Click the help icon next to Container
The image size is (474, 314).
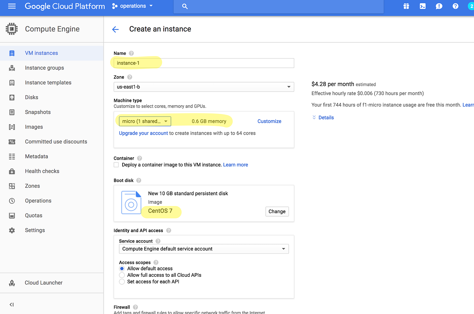[x=139, y=158]
